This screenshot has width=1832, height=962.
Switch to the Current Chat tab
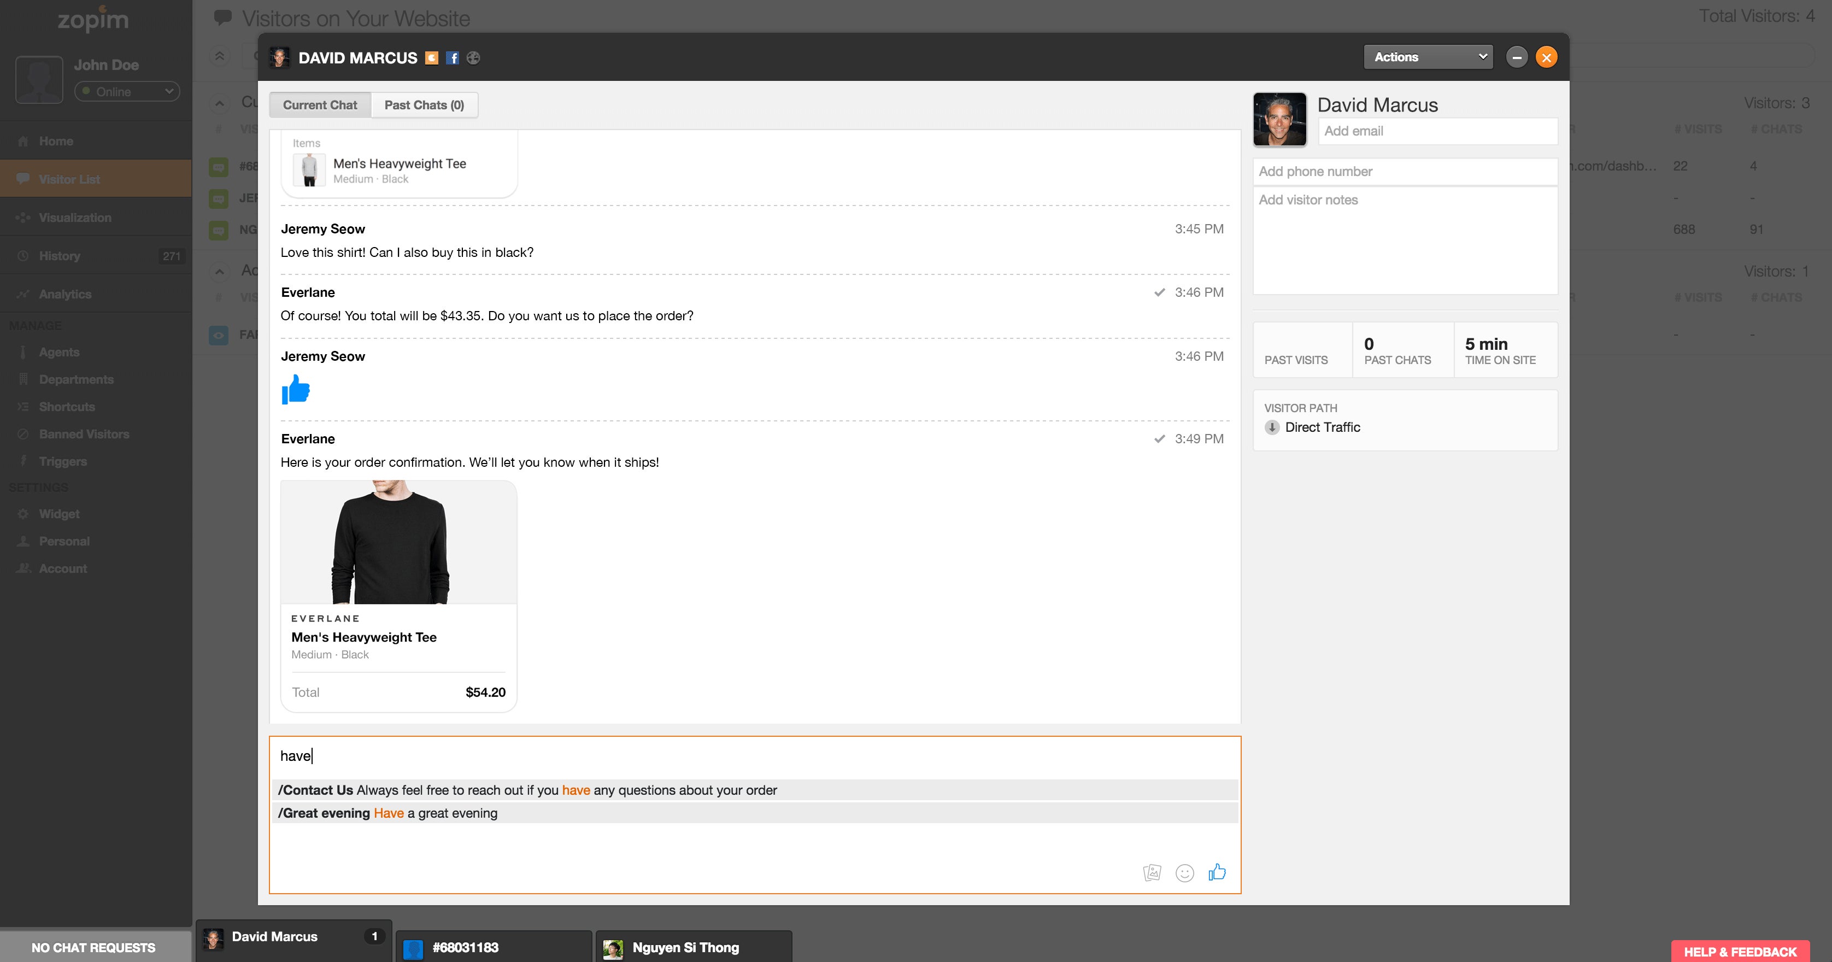(320, 105)
